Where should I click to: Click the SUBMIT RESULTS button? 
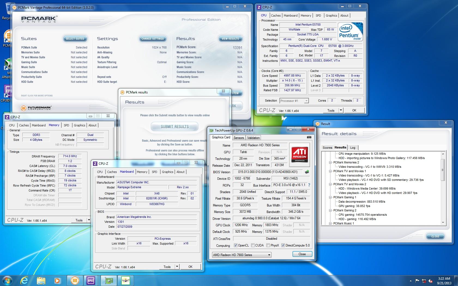[175, 127]
